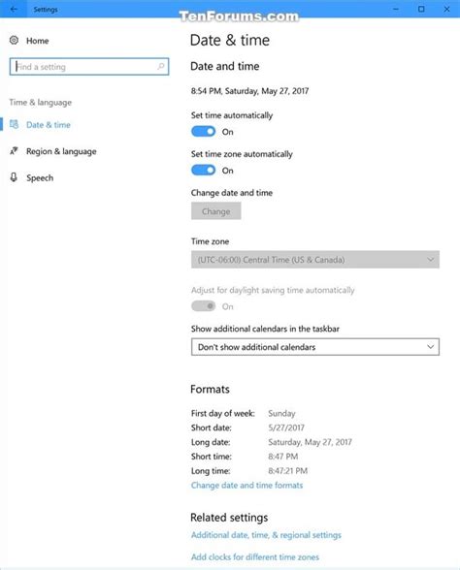Click the Date & time calendar icon
This screenshot has height=570, width=460.
[x=14, y=124]
